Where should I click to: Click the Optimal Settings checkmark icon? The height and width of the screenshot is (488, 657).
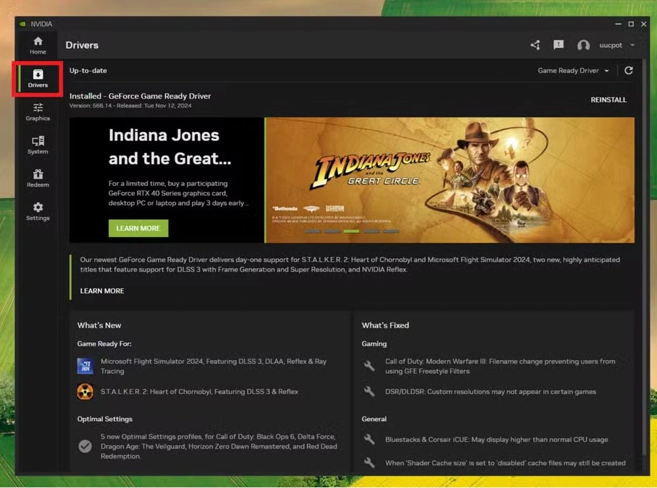[x=85, y=446]
